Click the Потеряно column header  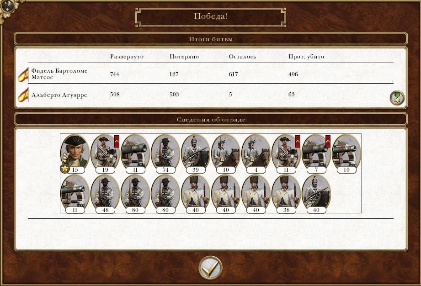click(184, 57)
